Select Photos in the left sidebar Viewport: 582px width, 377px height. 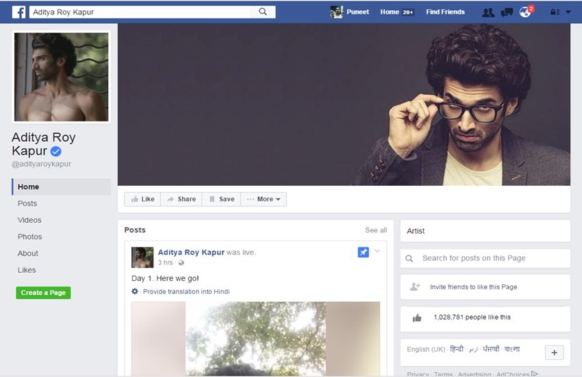29,236
